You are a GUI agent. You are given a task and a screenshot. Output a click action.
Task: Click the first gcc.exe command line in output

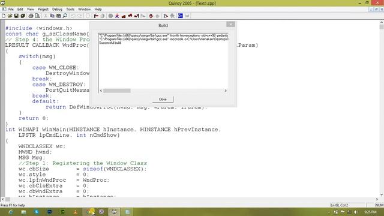click(x=163, y=35)
